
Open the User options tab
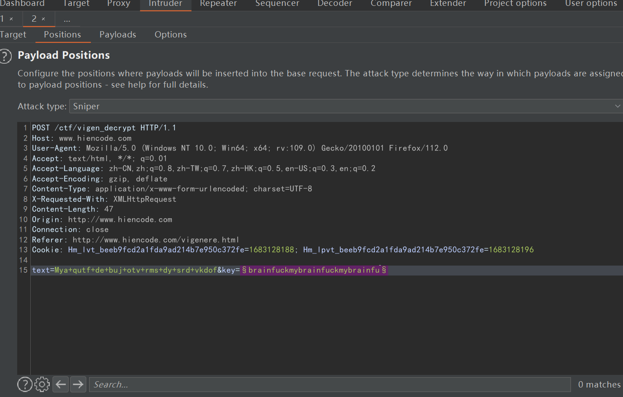tap(591, 4)
